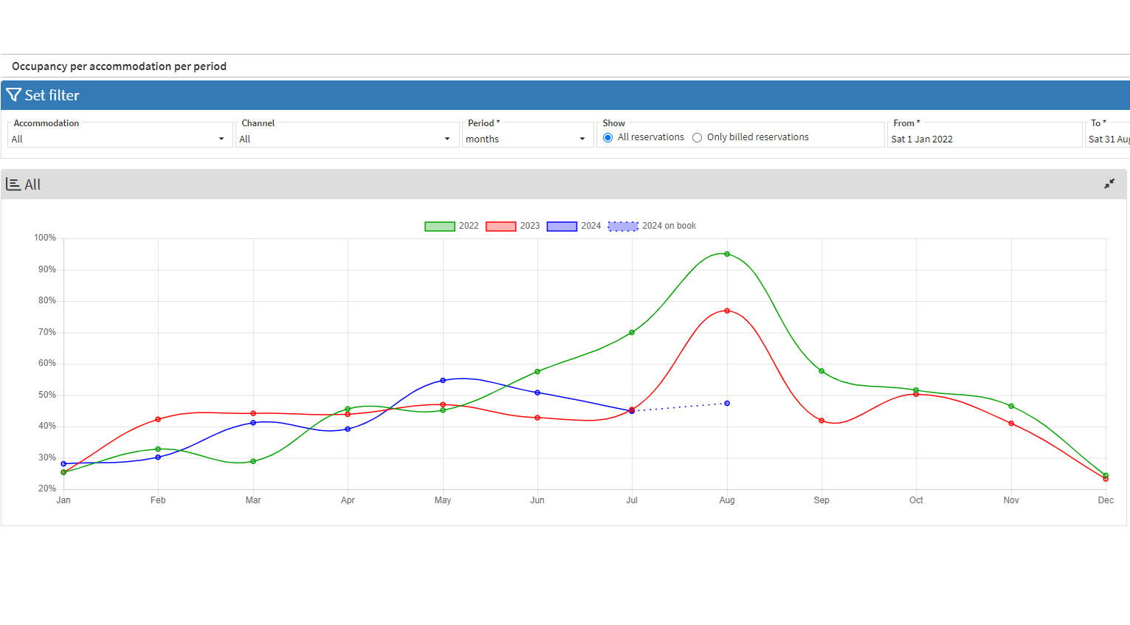Image resolution: width=1130 pixels, height=625 pixels.
Task: Toggle the 2022 series in legend
Action: (x=452, y=226)
